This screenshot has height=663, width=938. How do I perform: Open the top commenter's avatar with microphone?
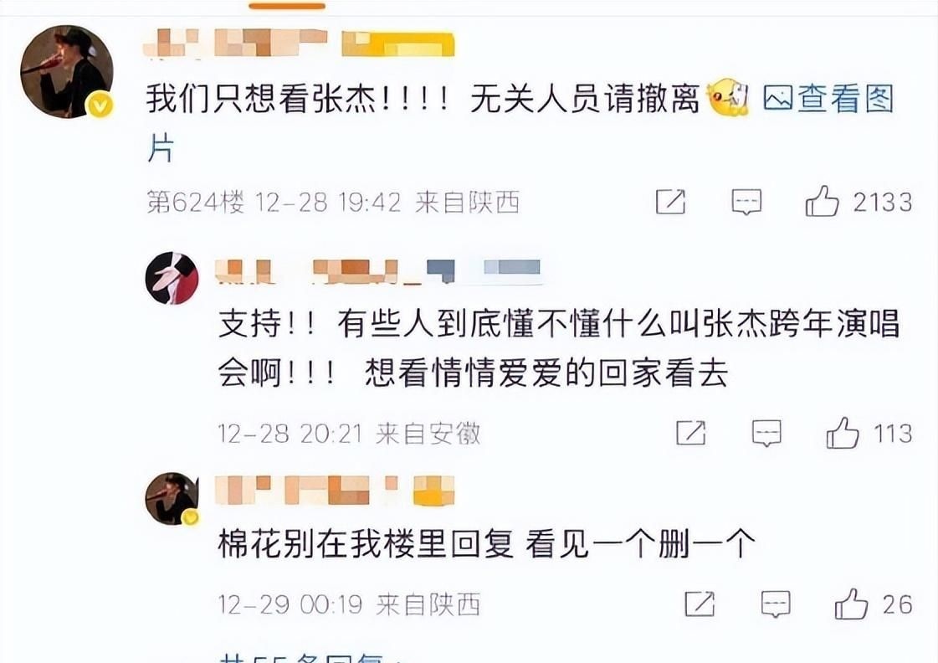66,71
